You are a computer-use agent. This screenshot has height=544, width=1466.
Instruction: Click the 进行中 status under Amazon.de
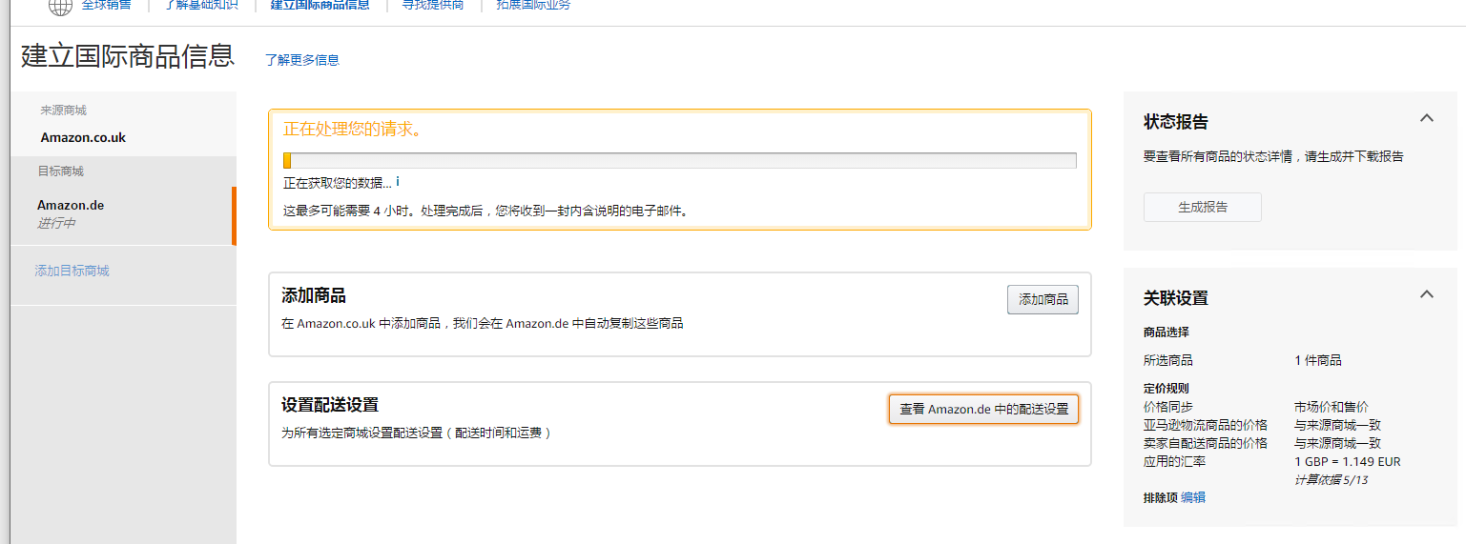tap(56, 223)
